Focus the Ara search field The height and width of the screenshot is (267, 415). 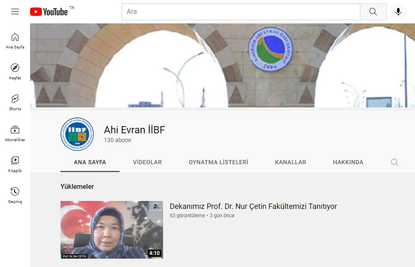(x=241, y=12)
